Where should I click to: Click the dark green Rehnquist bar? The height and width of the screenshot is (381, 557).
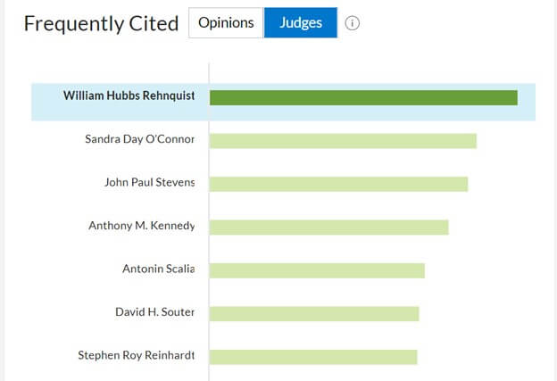click(363, 97)
